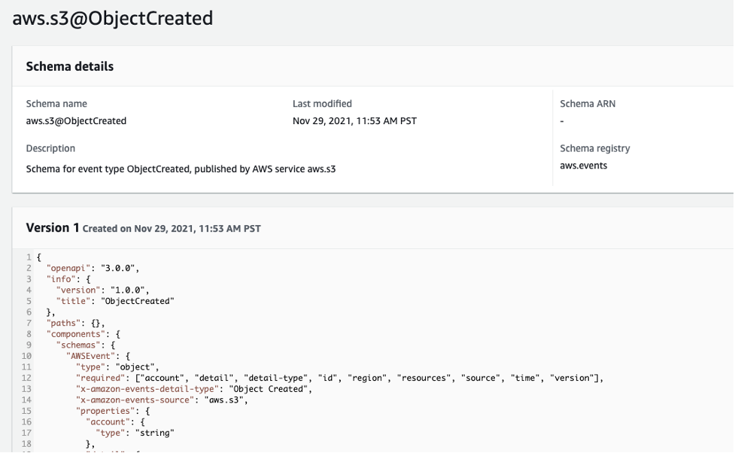Click the Last modified label
This screenshot has width=735, height=453.
coord(322,104)
